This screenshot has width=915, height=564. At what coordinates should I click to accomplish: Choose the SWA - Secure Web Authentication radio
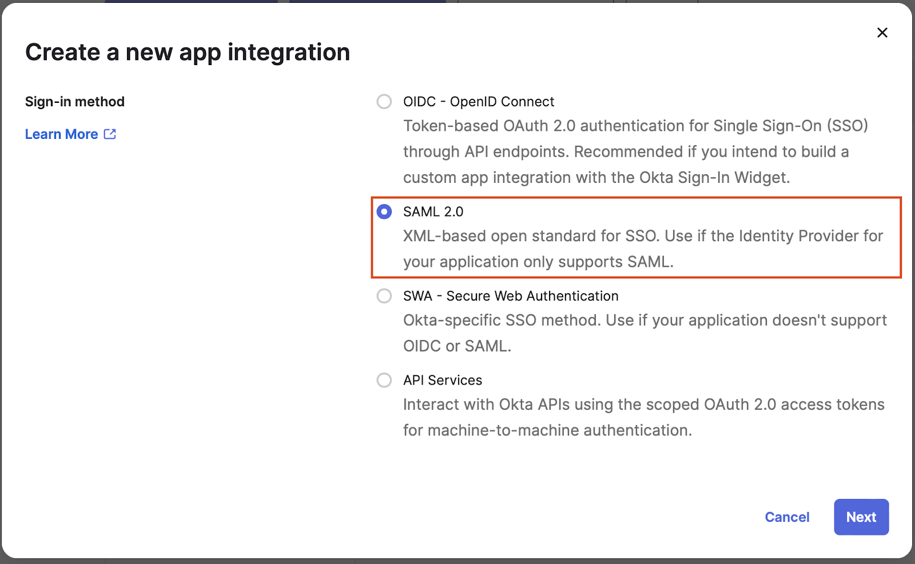[384, 296]
